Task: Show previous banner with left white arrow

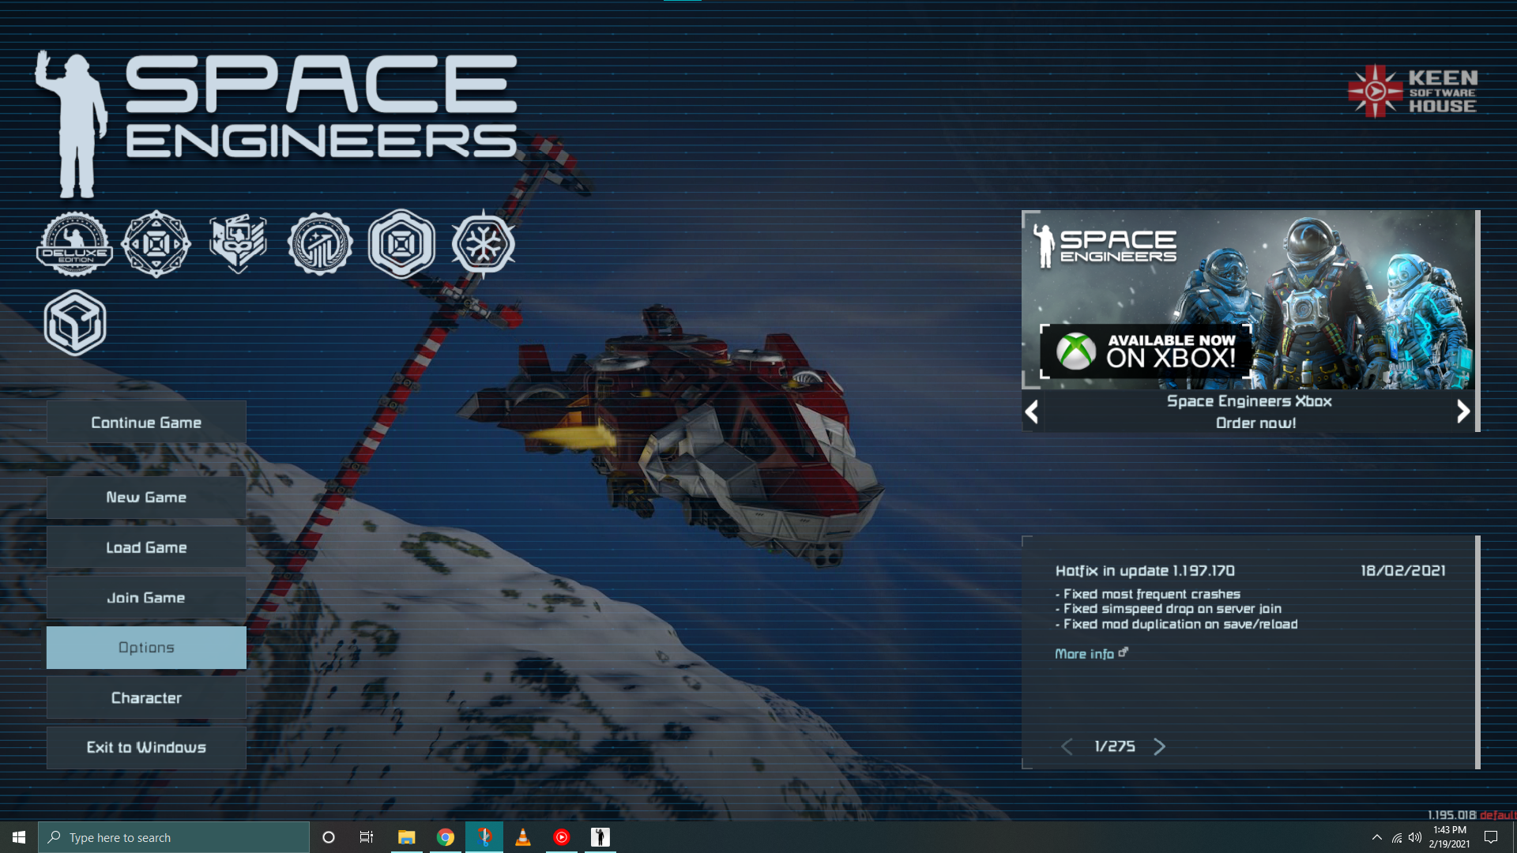Action: click(x=1032, y=411)
